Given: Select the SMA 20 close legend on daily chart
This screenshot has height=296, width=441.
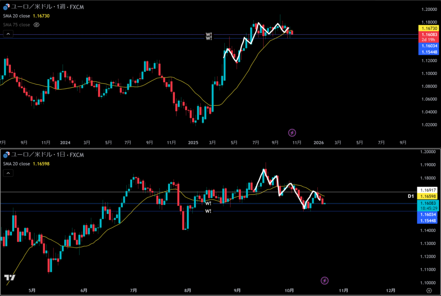Looking at the screenshot, I should tap(16, 164).
